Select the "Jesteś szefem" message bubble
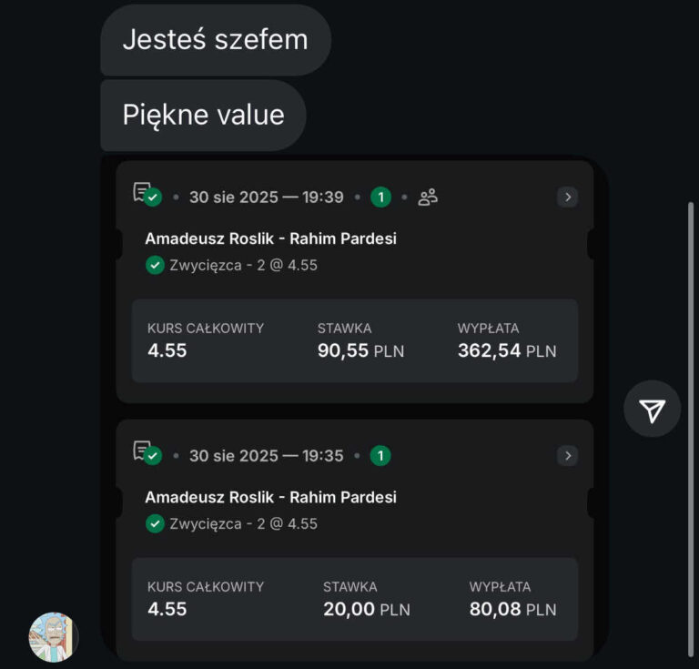Viewport: 699px width, 669px height. coord(215,40)
